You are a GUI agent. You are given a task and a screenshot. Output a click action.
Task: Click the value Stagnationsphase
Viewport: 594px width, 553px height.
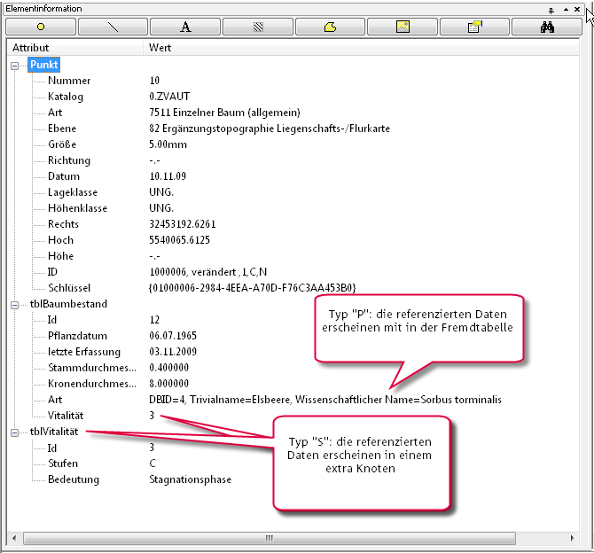190,479
